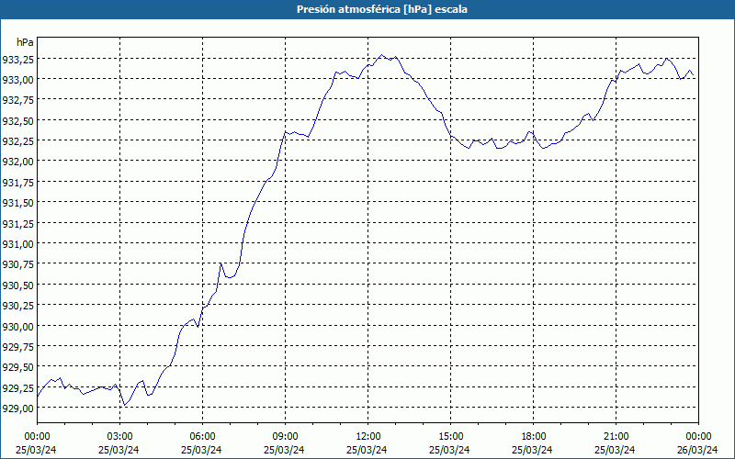Click the 15:00 time label
Image resolution: width=735 pixels, height=459 pixels.
450,437
